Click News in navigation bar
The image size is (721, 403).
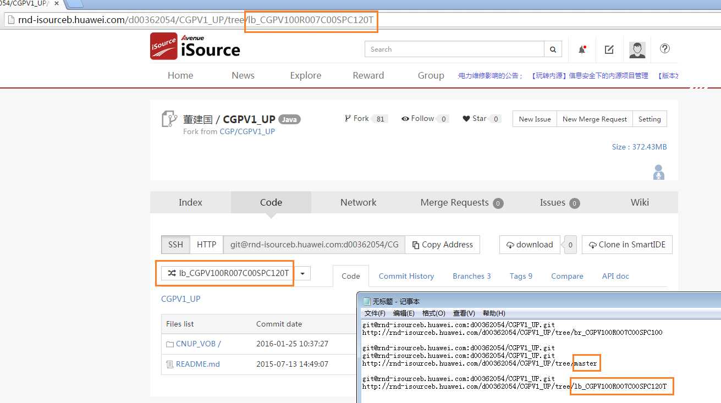pos(243,75)
